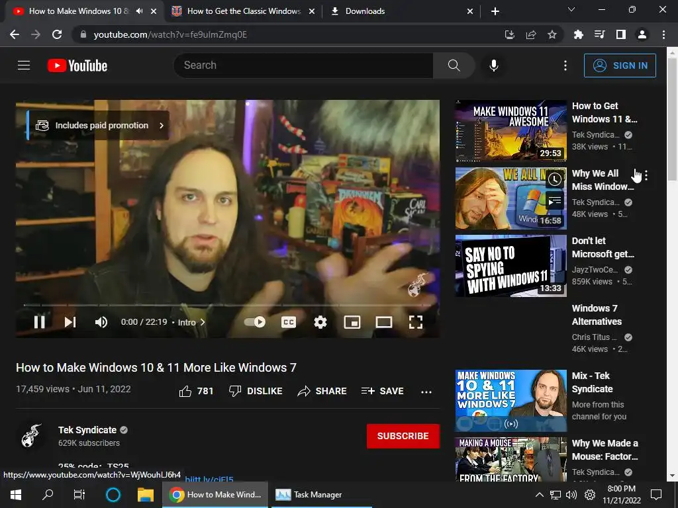Dislike this video
The height and width of the screenshot is (508, 678).
point(255,391)
